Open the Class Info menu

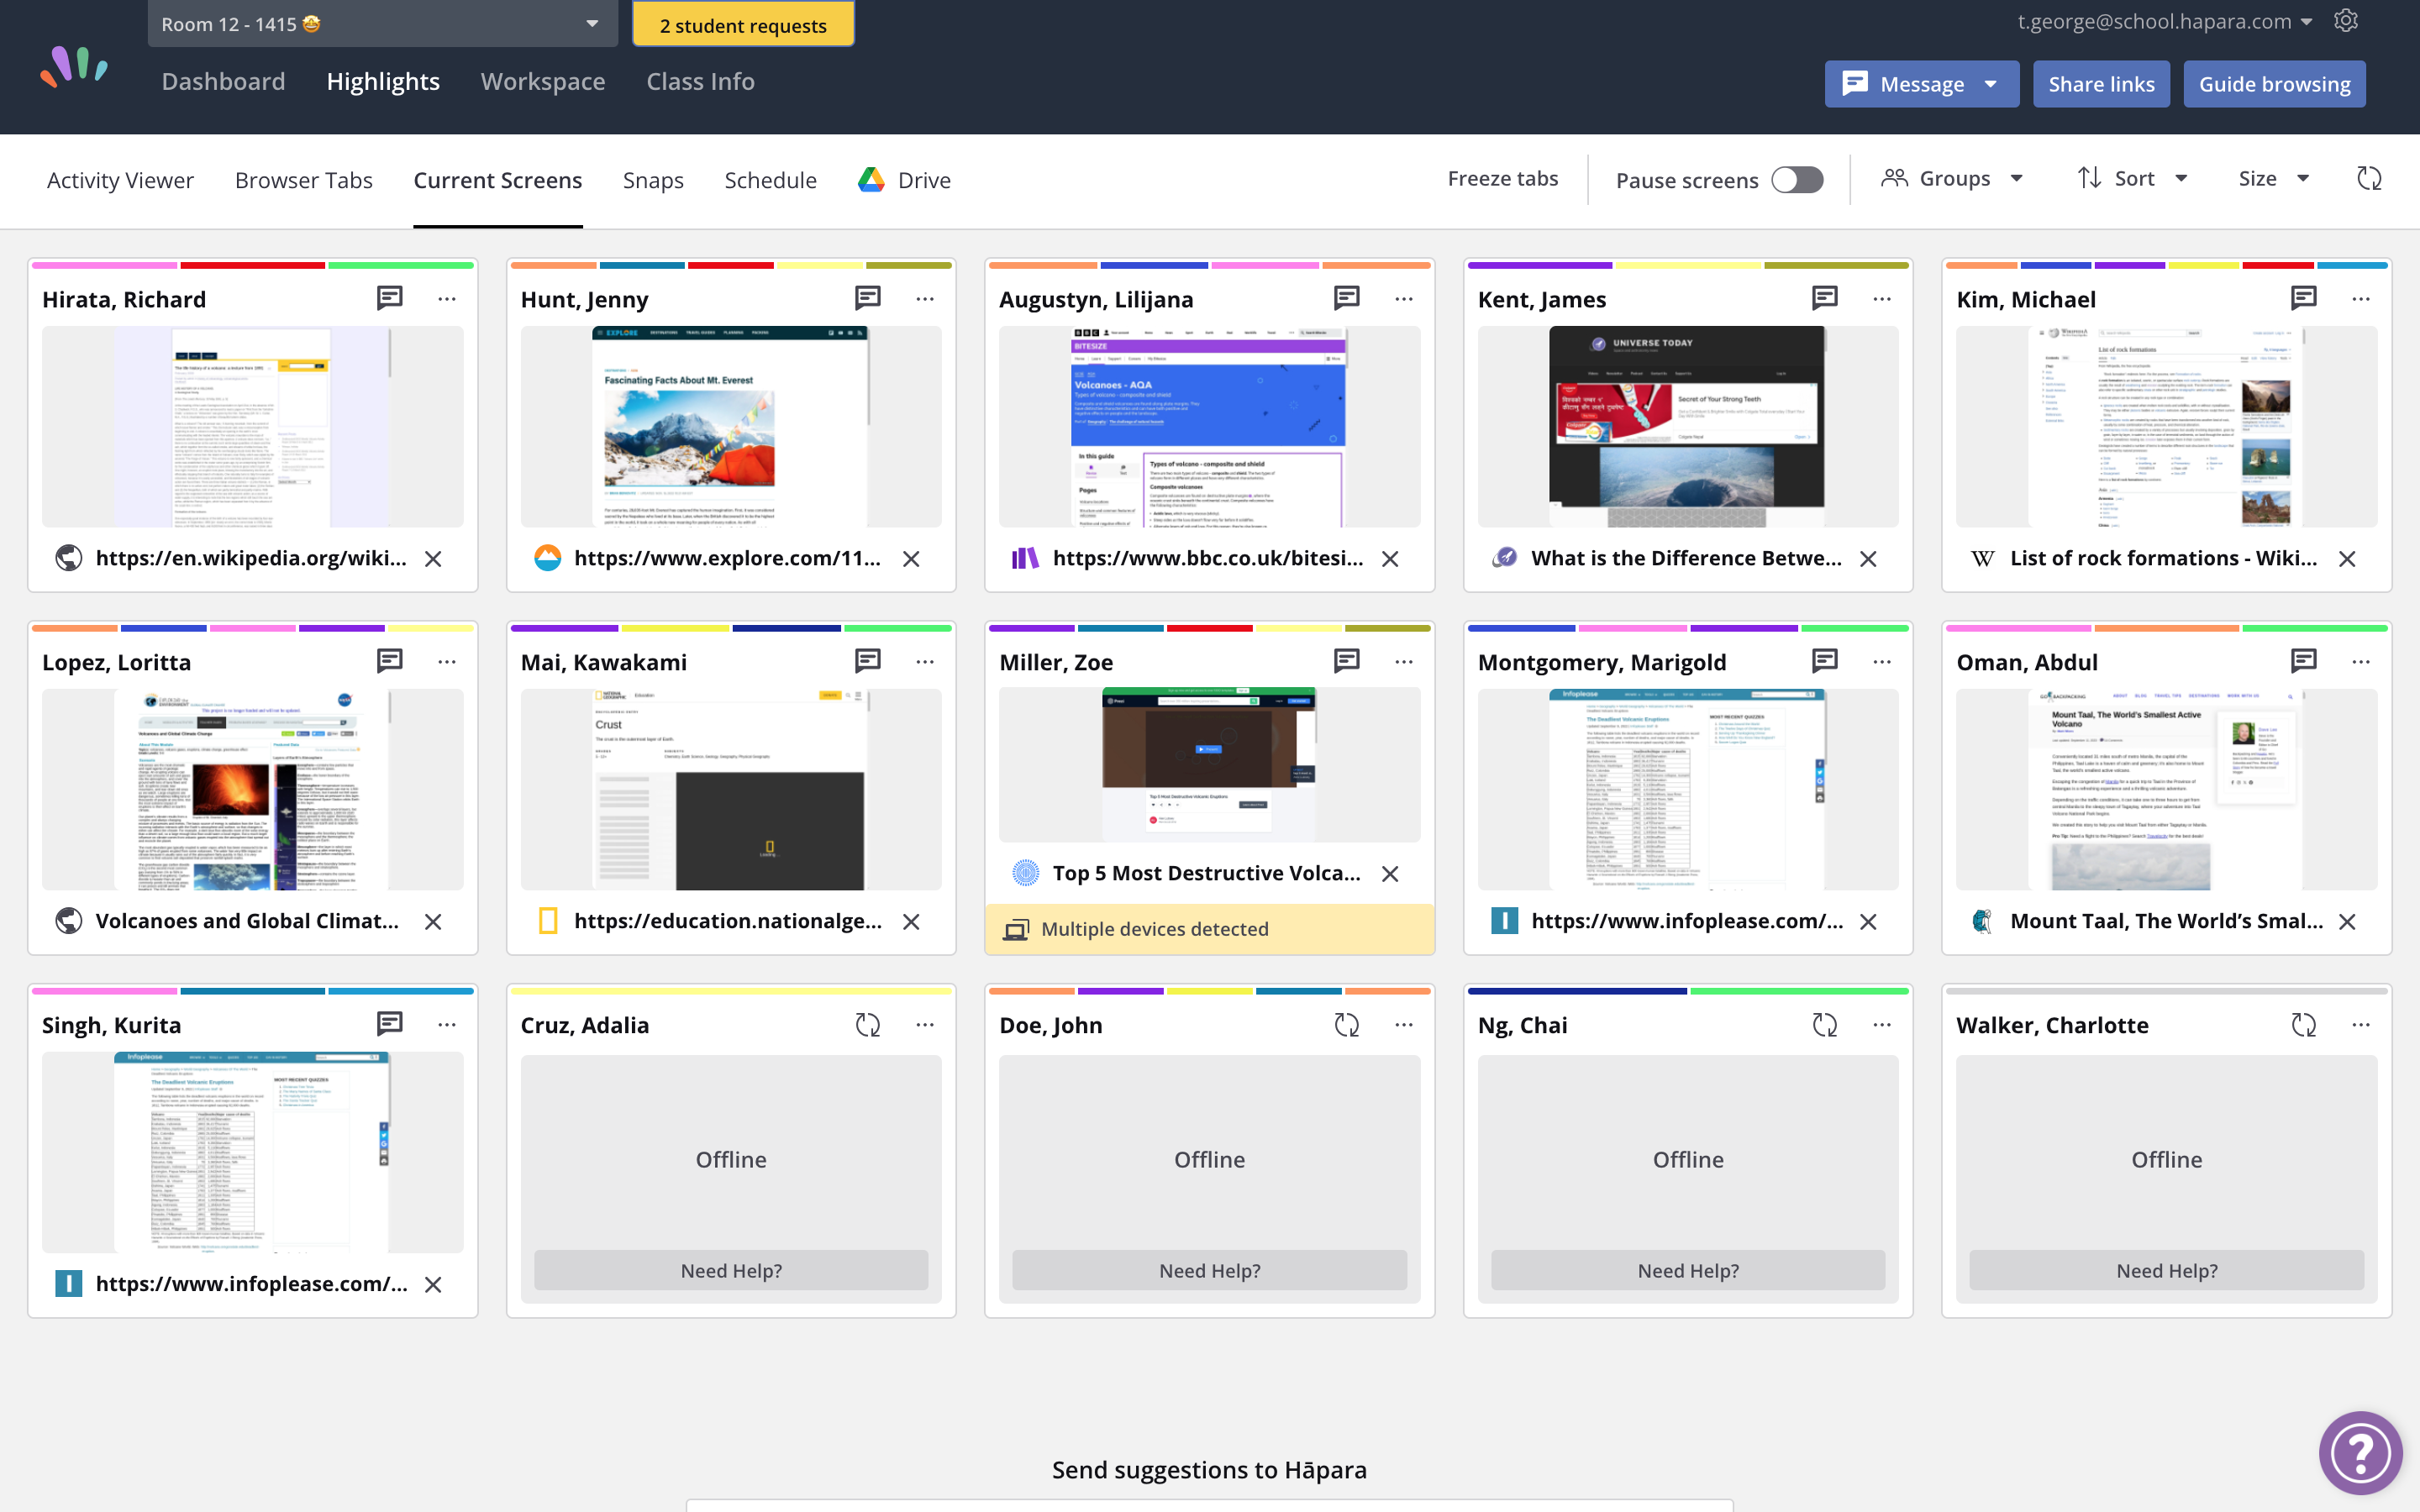(700, 81)
